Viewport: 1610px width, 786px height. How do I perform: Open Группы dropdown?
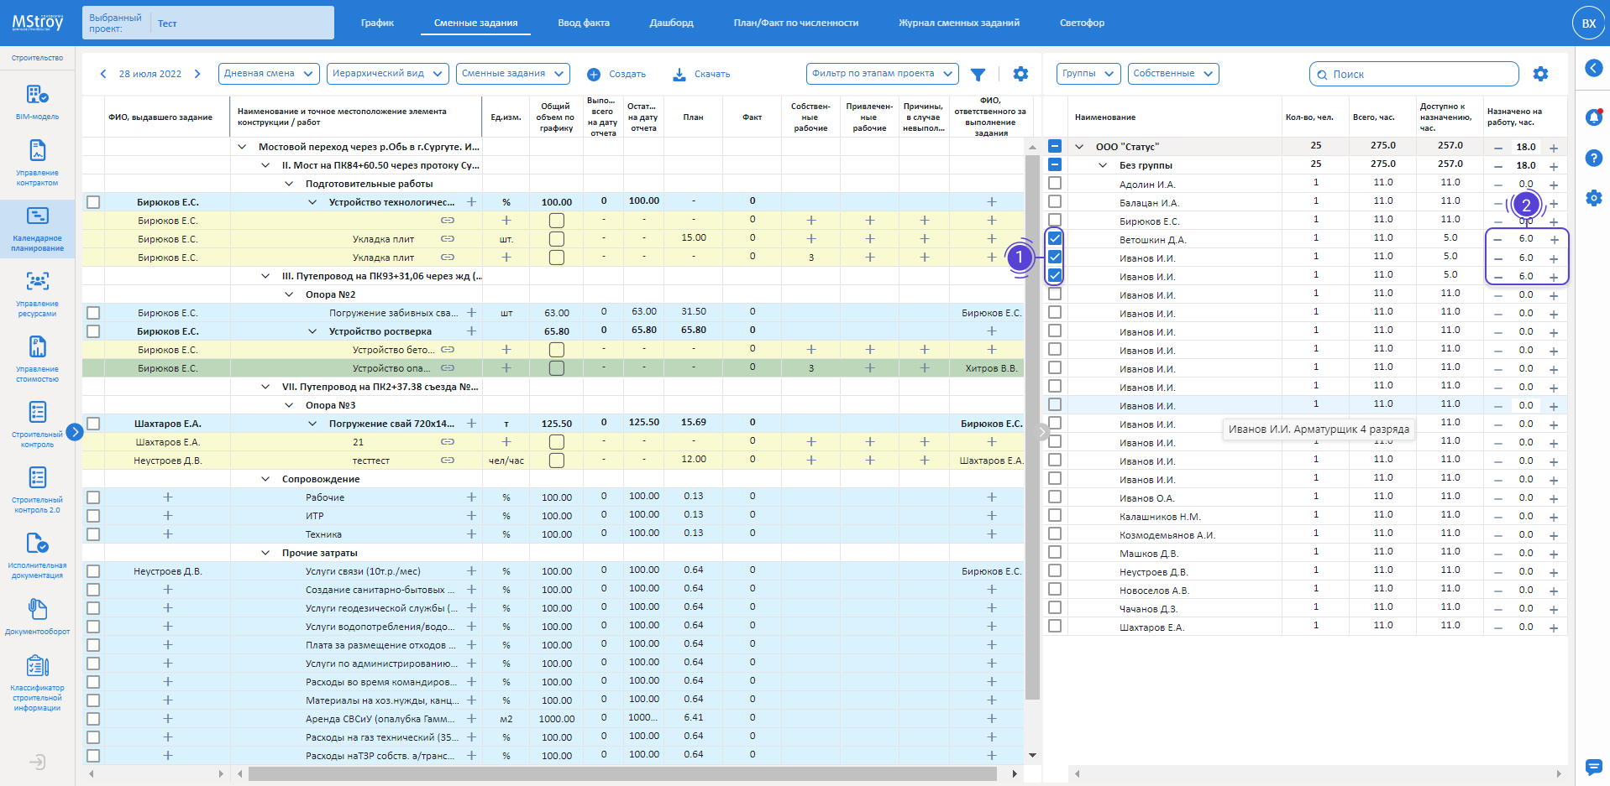click(1088, 74)
